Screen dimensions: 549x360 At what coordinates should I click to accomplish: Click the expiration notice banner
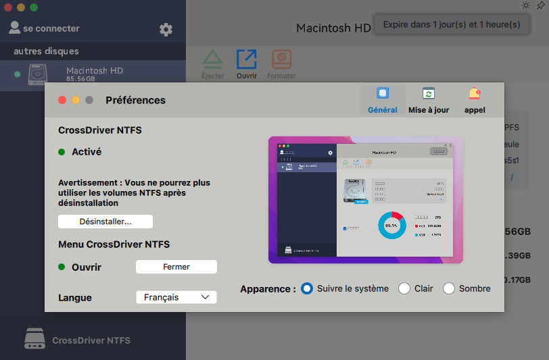click(452, 24)
